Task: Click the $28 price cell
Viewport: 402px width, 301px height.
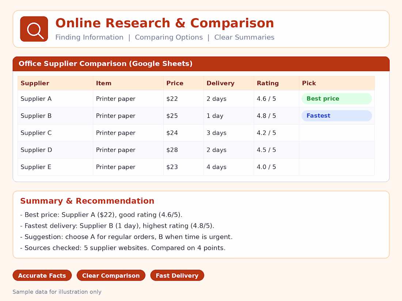Action: (183, 150)
